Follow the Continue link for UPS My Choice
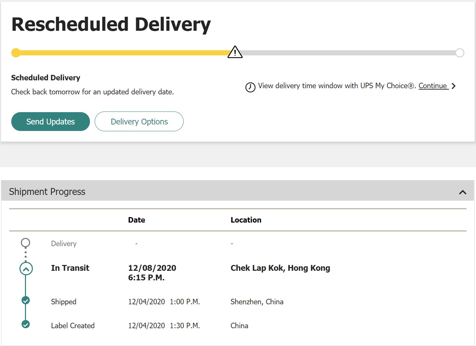This screenshot has height=346, width=476. point(433,86)
